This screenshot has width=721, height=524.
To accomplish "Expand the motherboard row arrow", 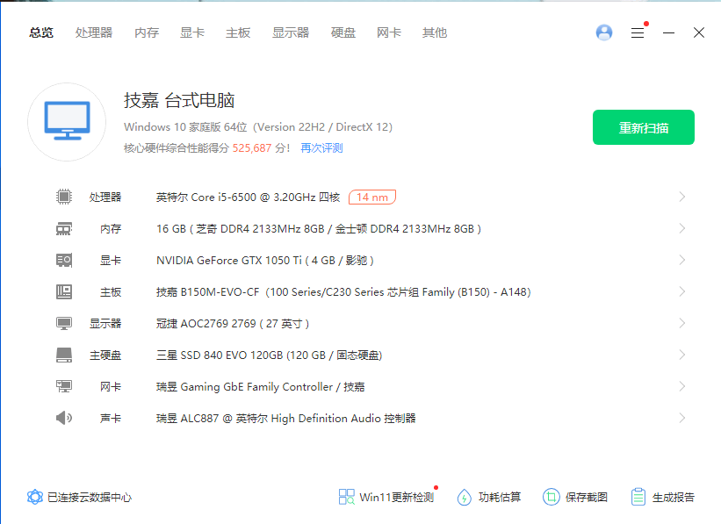I will [682, 291].
